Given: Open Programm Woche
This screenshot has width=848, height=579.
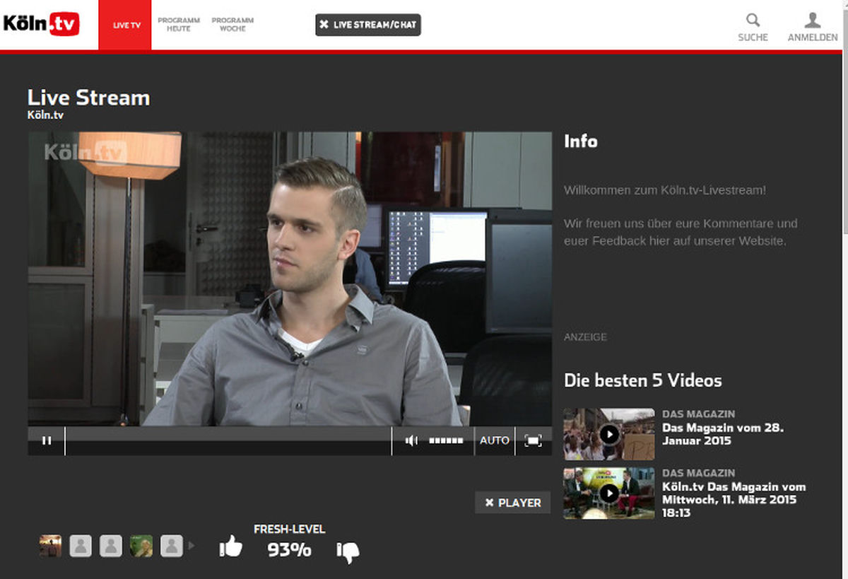Looking at the screenshot, I should click(x=232, y=23).
